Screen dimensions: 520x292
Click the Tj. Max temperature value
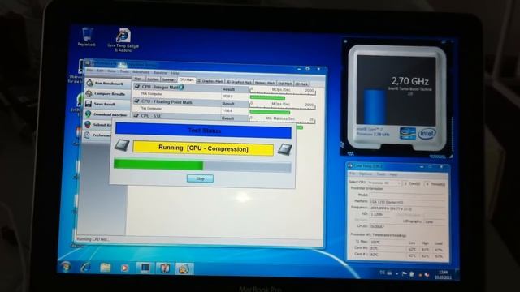tap(375, 243)
